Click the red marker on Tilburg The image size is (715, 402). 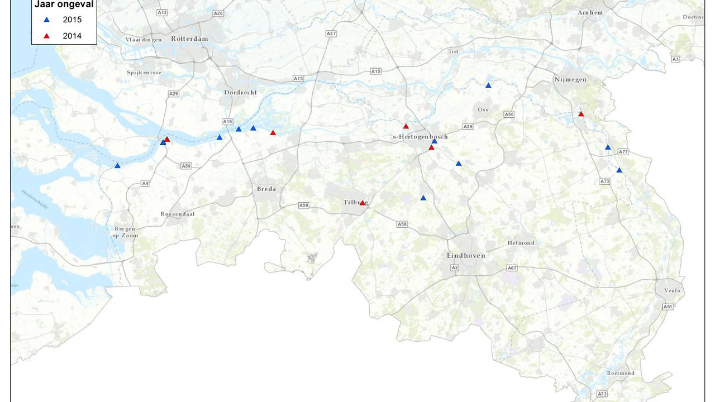(362, 202)
